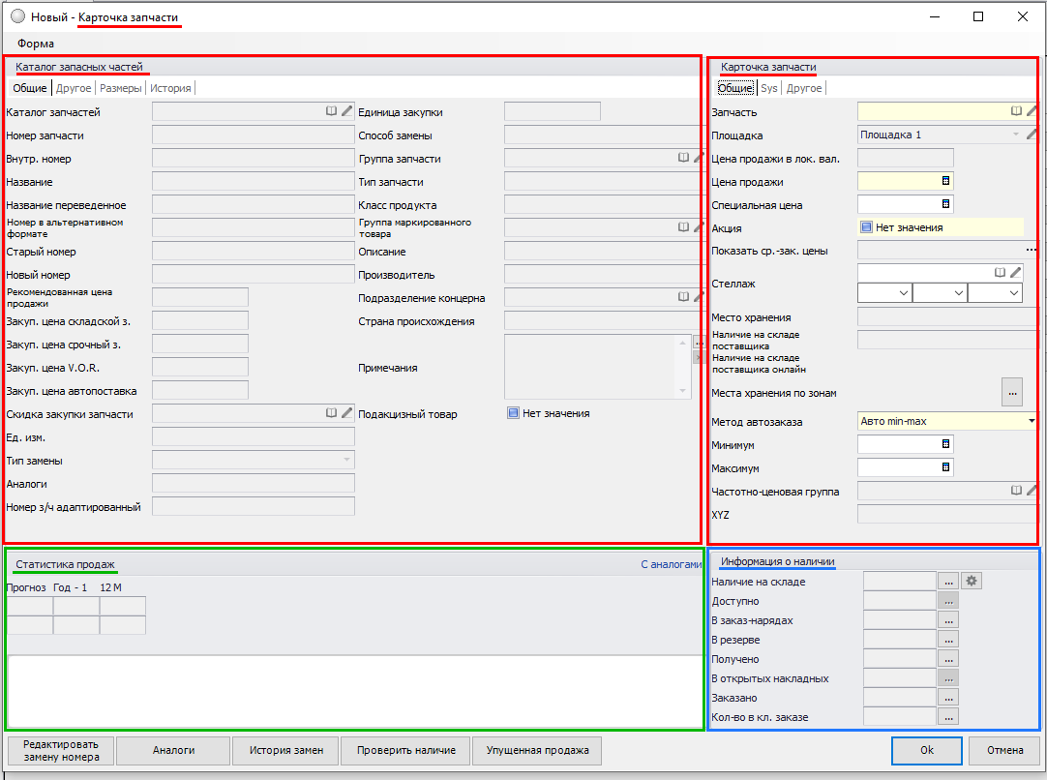This screenshot has height=780, width=1047.
Task: Toggle the Подакцизный товар checkbox
Action: [514, 413]
